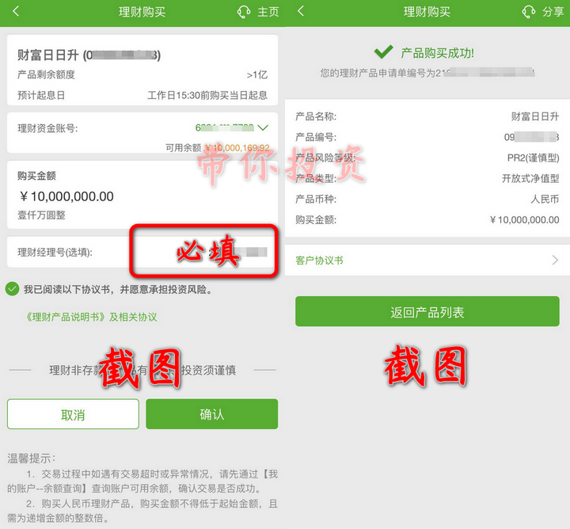Screen dimensions: 570x529
Task: Open 《理财产品说明书》及相关协议 link
Action: (91, 317)
